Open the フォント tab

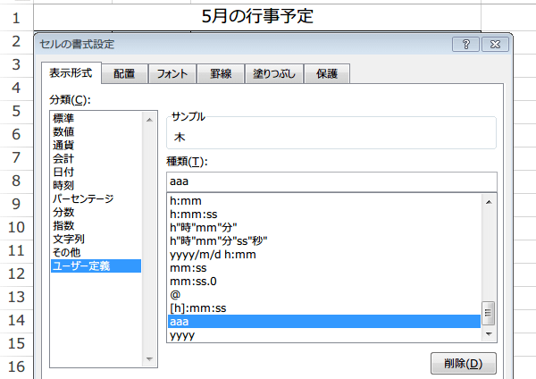pos(172,73)
